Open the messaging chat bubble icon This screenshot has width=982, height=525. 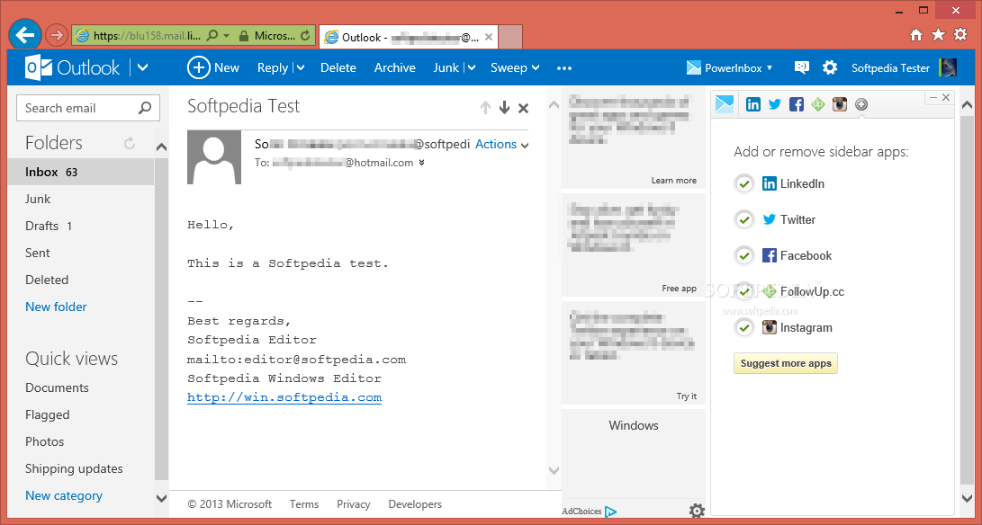point(802,67)
